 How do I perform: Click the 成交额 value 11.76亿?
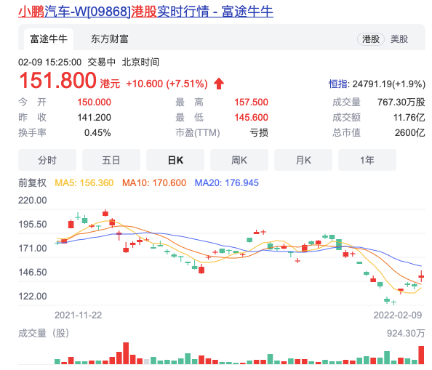pyautogui.click(x=409, y=118)
